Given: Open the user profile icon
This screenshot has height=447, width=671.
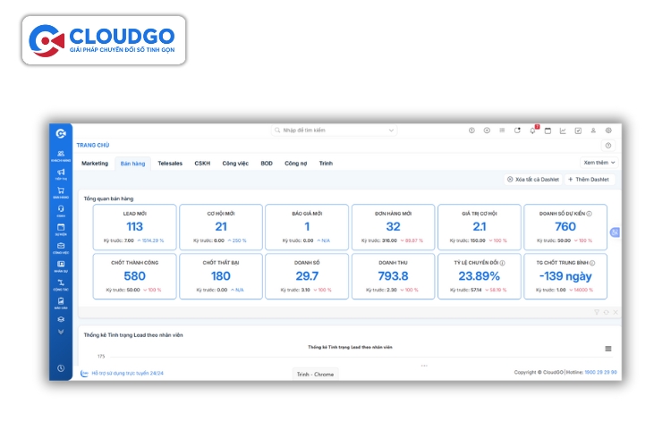Looking at the screenshot, I should [593, 131].
